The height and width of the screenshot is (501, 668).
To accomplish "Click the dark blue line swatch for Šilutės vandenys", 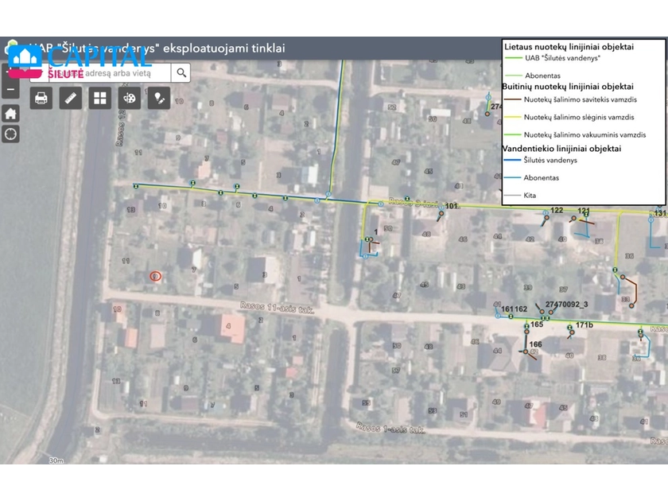I will [512, 160].
